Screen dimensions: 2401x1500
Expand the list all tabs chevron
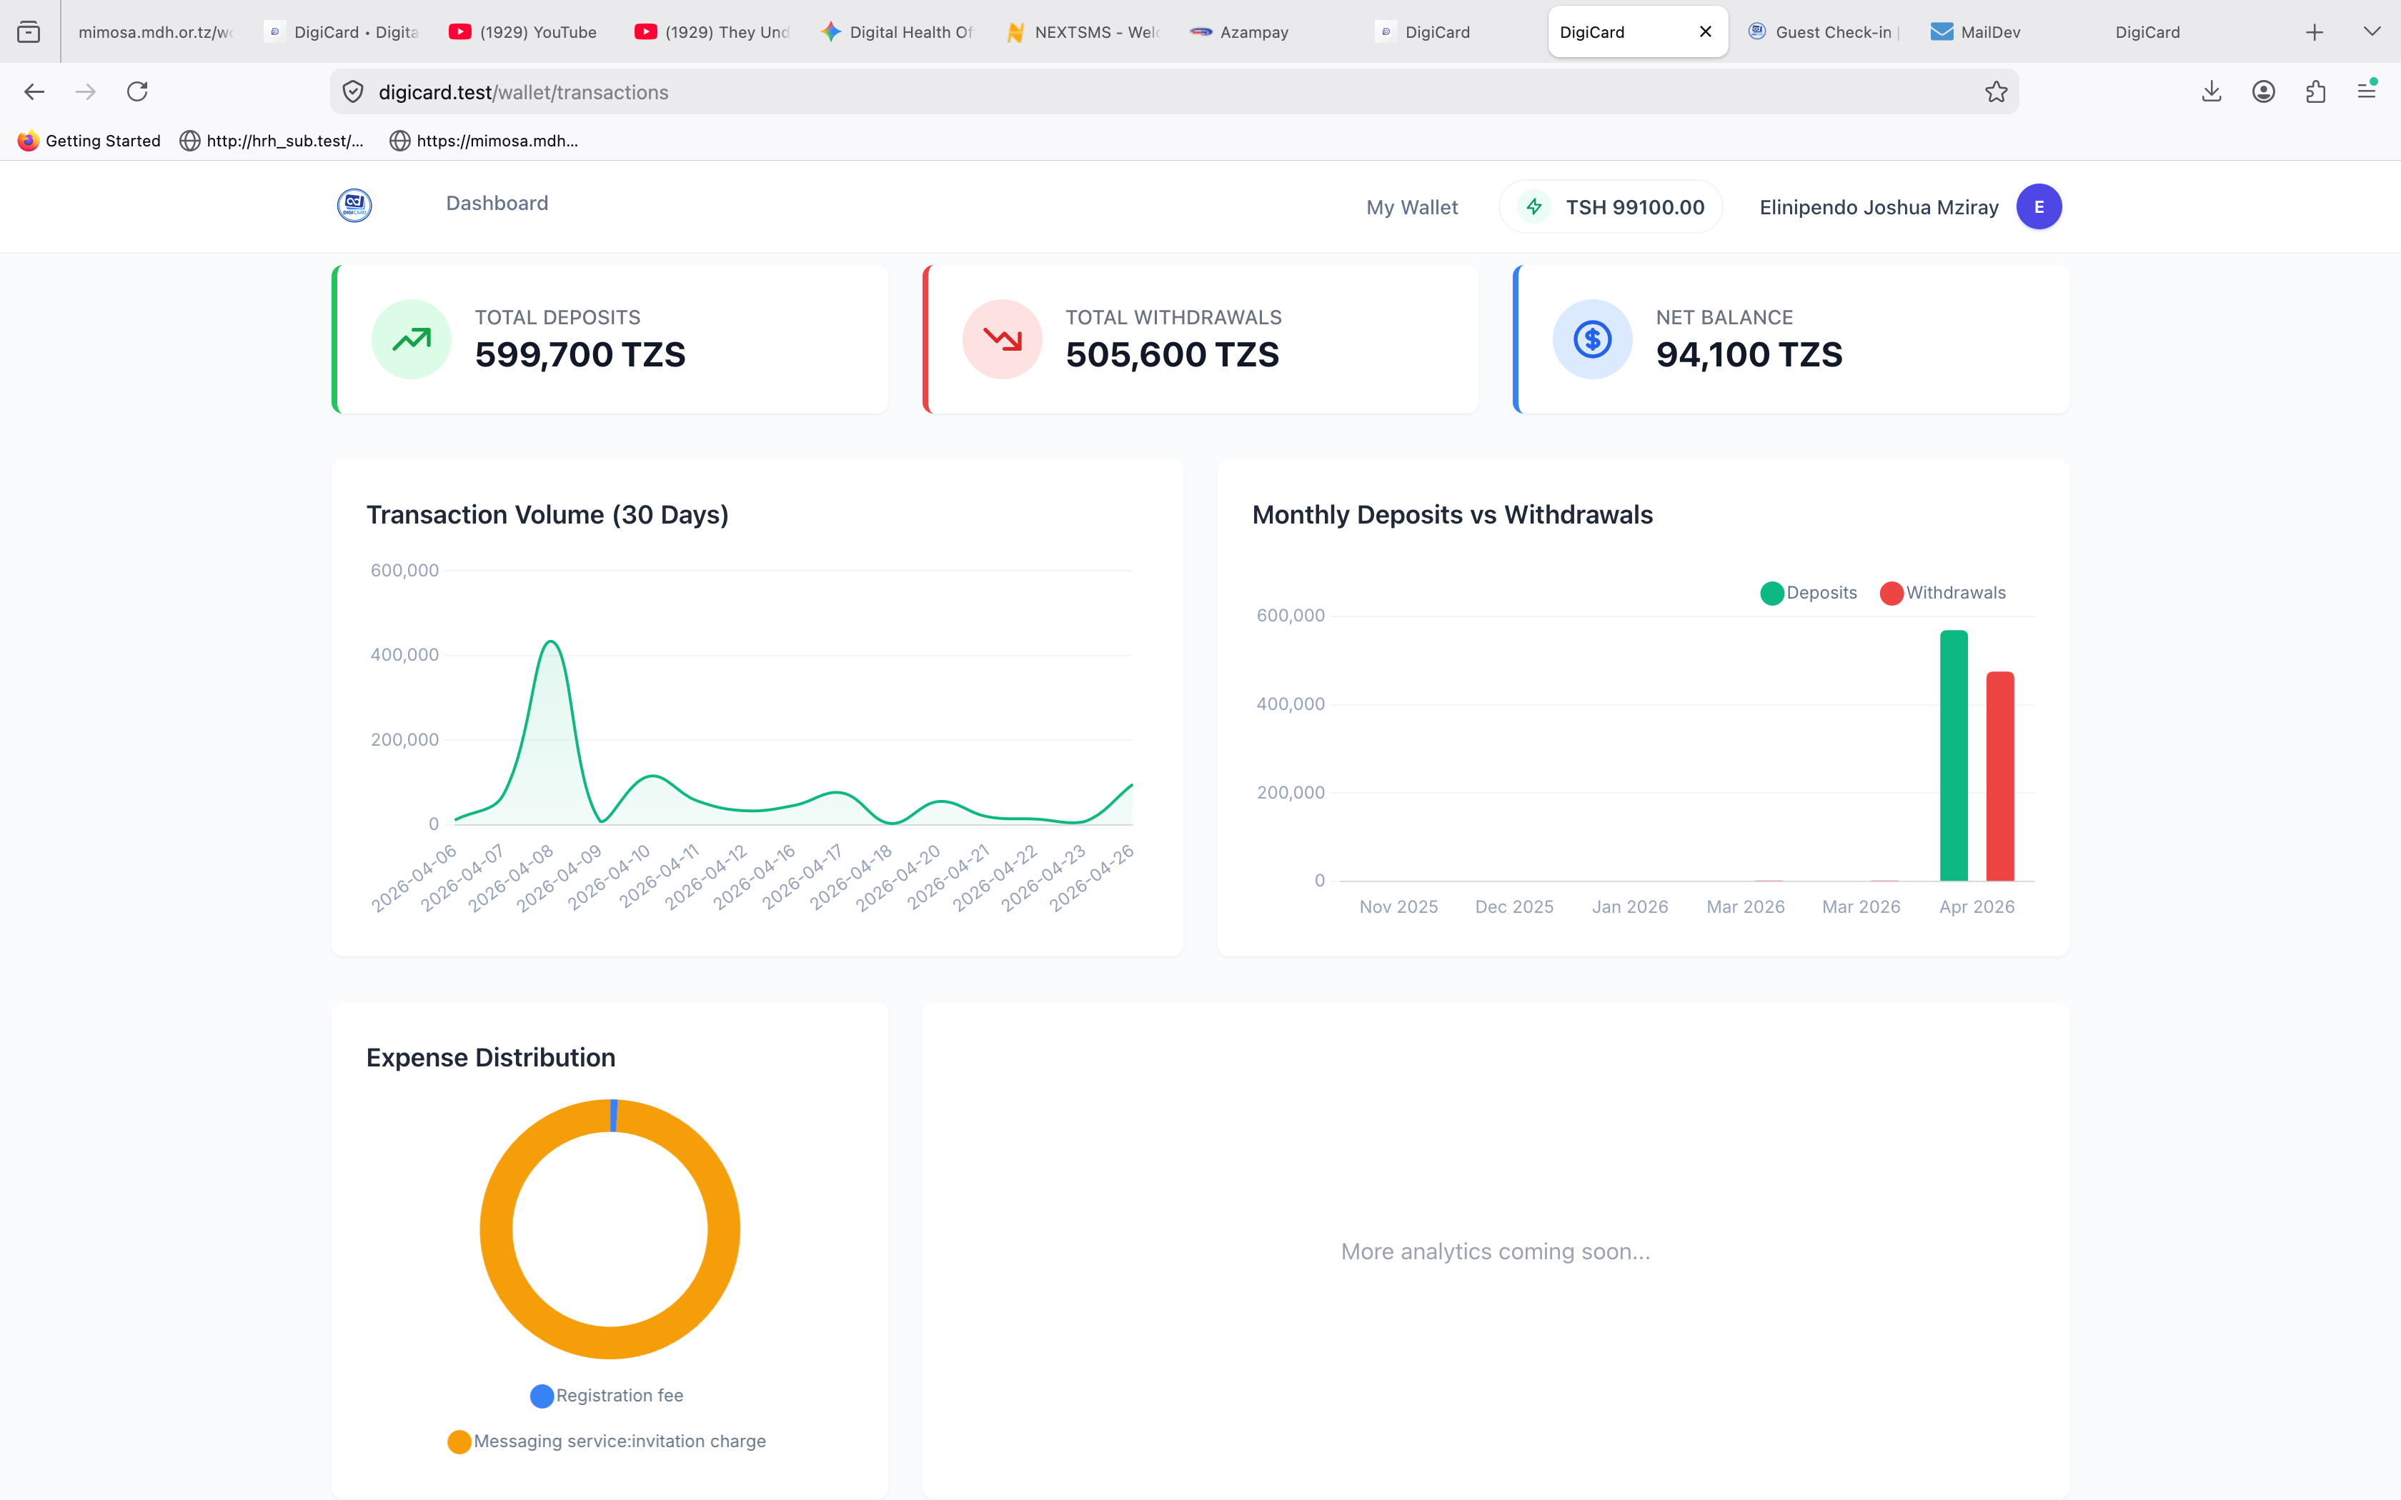coord(2372,31)
